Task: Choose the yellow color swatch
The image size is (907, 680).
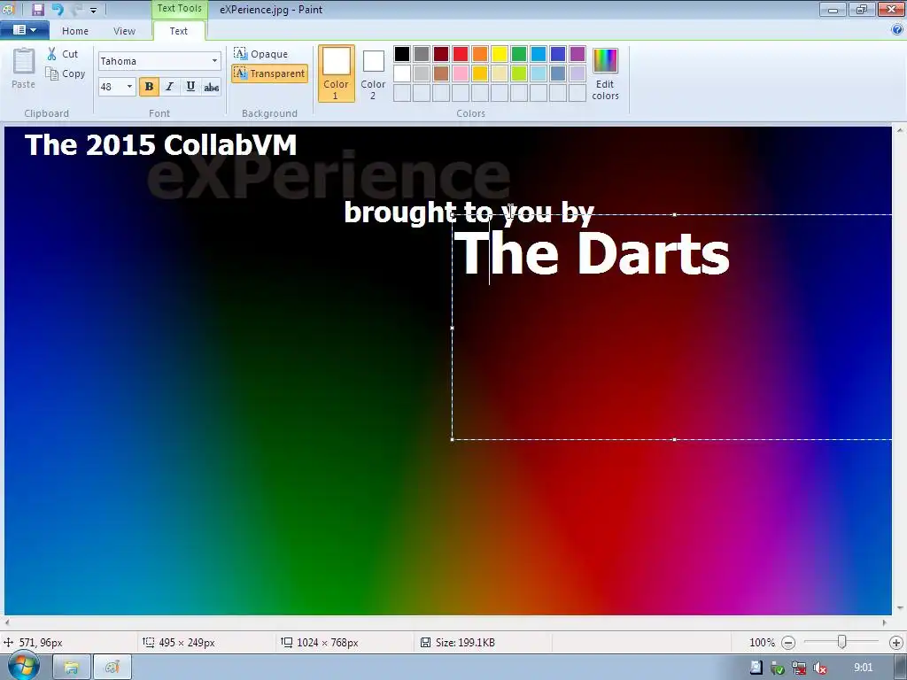Action: (500, 54)
